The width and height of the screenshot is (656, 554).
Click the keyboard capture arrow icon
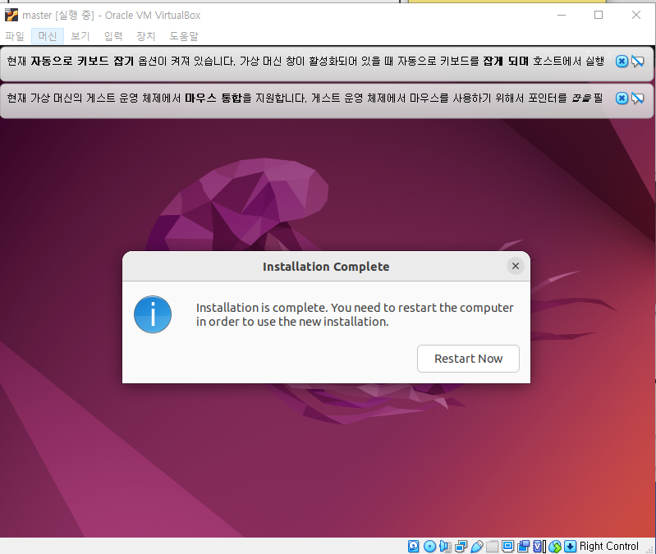point(571,546)
